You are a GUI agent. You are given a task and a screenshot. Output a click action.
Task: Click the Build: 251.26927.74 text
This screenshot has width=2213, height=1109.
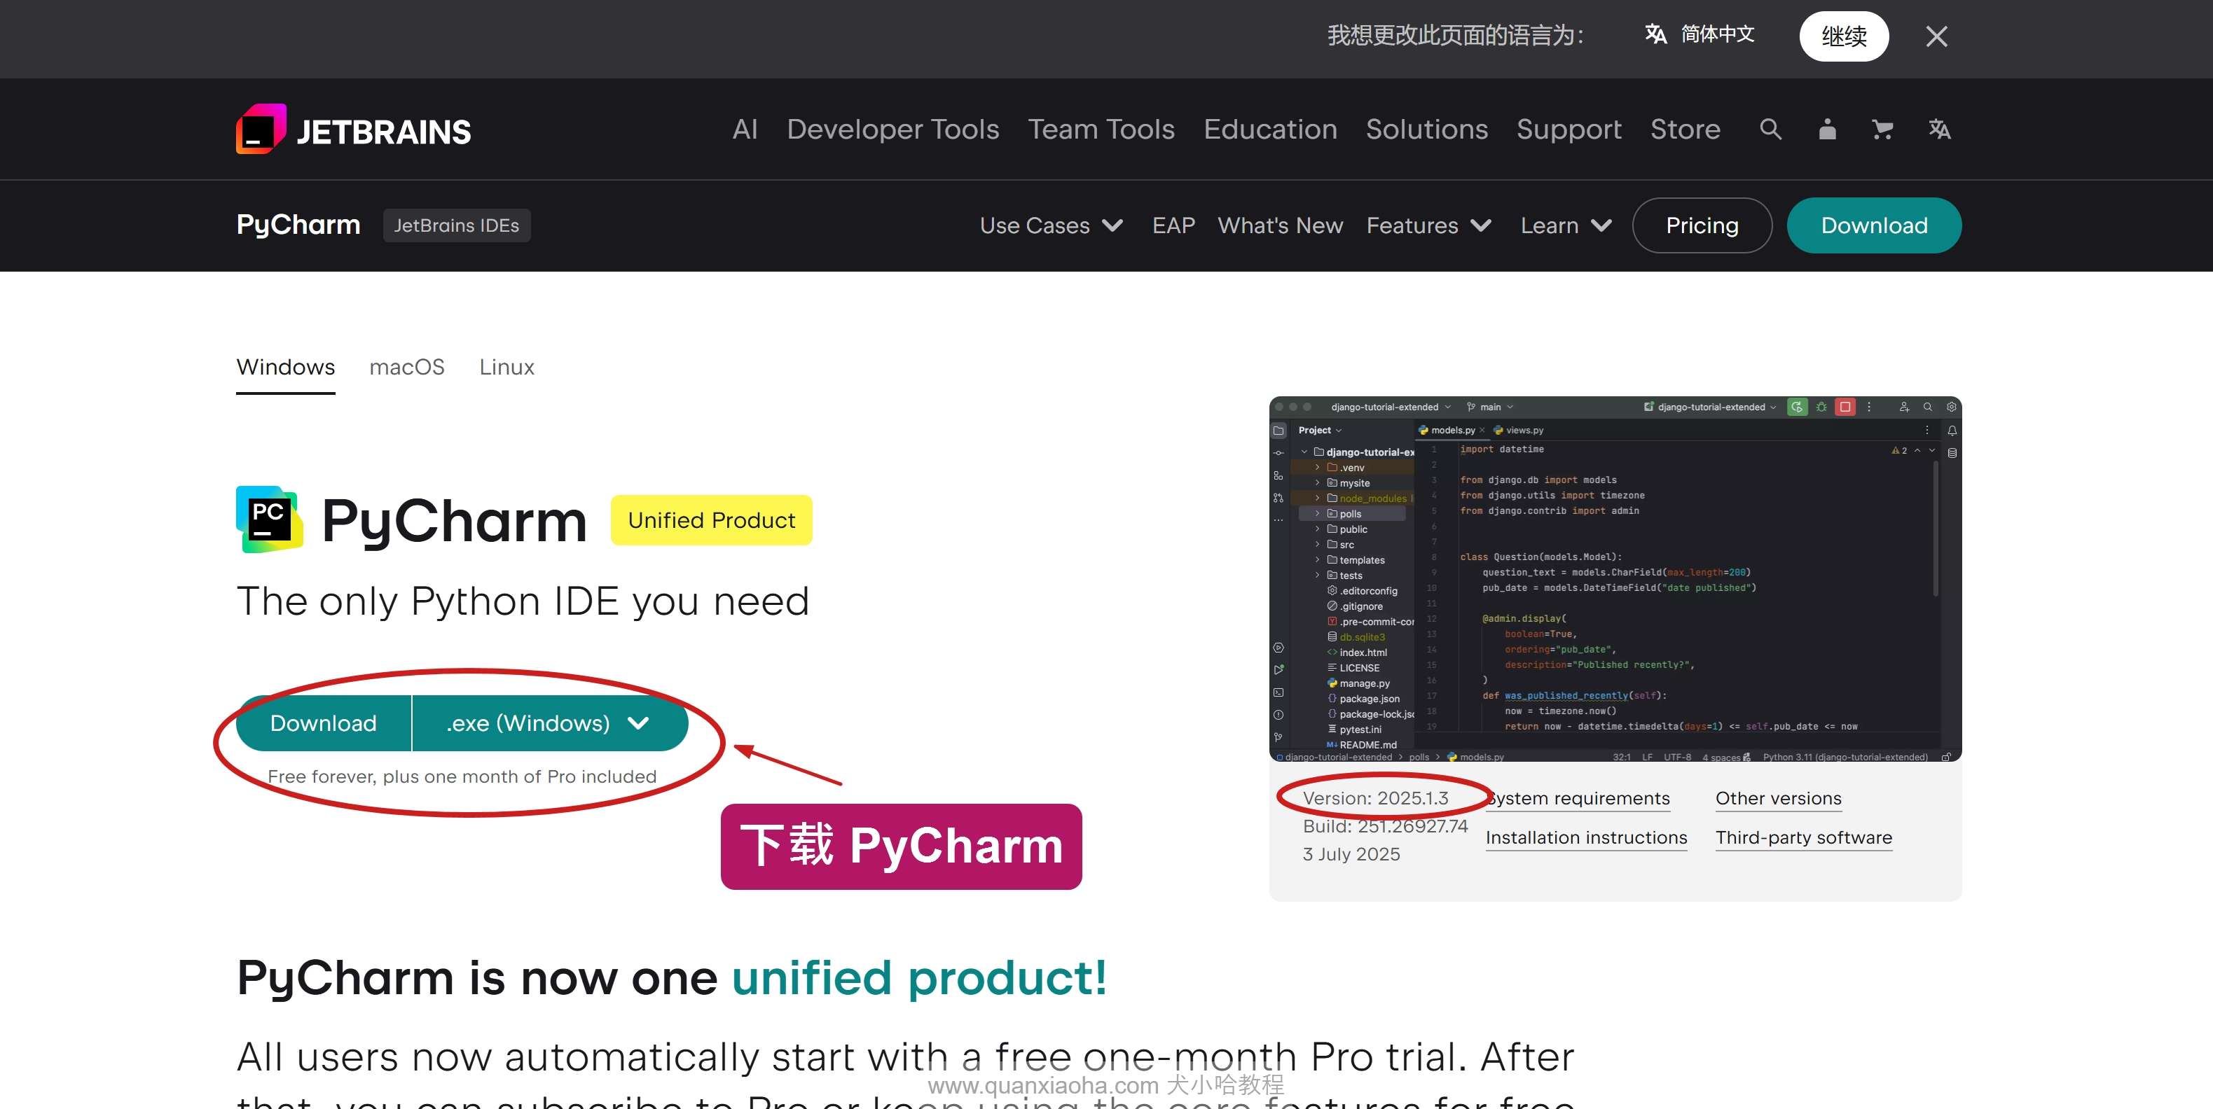coord(1385,825)
